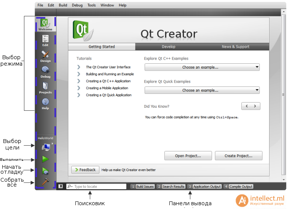Screen dimensions: 287x209
Task: Show next Did You Know tip
Action: tap(255, 106)
